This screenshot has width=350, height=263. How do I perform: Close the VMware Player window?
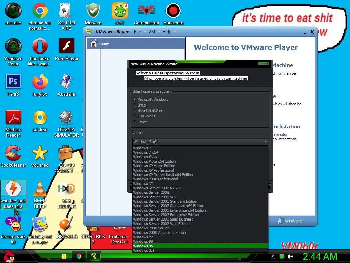[x=312, y=32]
